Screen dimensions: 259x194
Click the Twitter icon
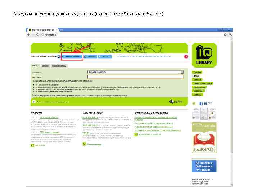(x=210, y=103)
